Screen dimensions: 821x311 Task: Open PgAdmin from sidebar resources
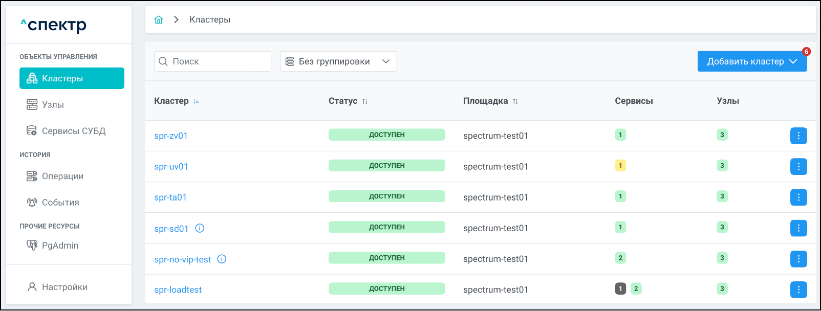tap(60, 246)
